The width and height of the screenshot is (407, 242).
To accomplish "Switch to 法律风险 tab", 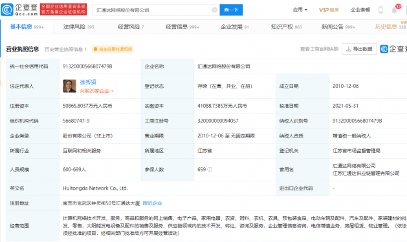I will pos(79,26).
